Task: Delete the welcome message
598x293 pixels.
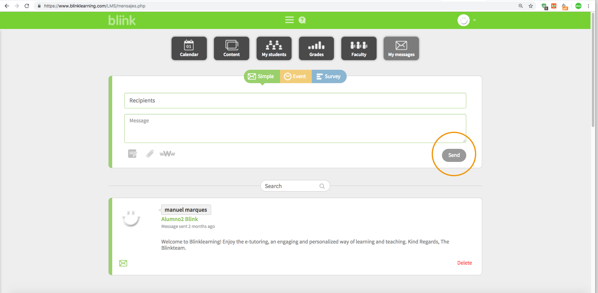Action: click(464, 263)
